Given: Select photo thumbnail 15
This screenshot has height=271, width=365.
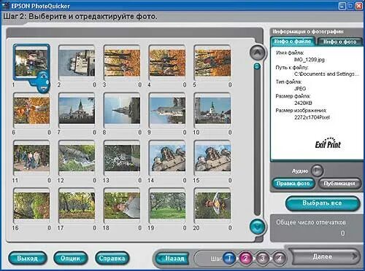Looking at the screenshot, I should coord(212,158).
